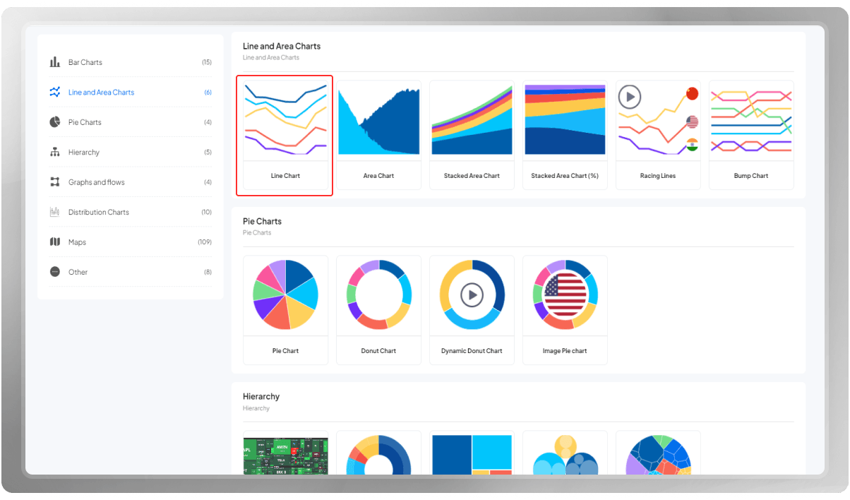The width and height of the screenshot is (850, 500).
Task: Open the Voronoi-style thumbnail under Hierarchy
Action: coord(658,455)
